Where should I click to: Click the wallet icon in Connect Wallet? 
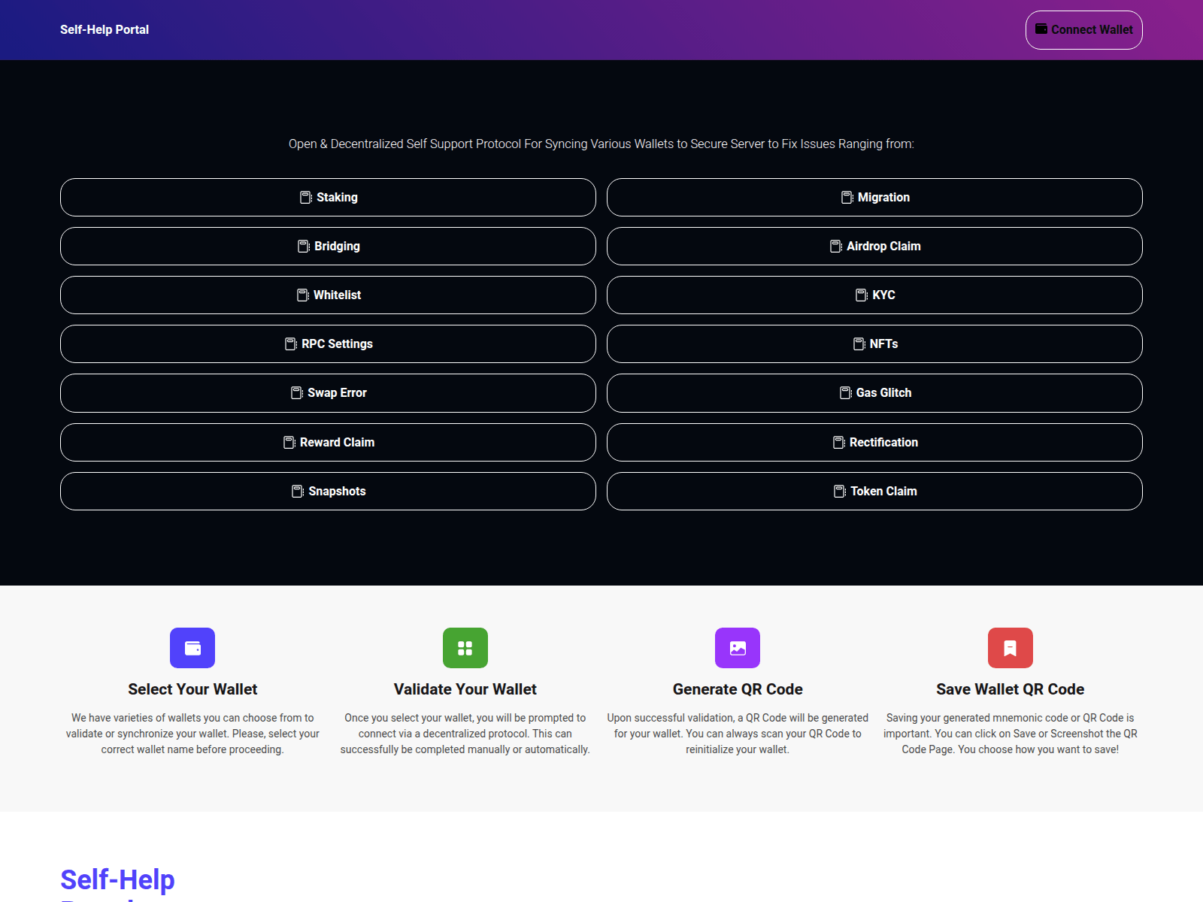(x=1041, y=29)
